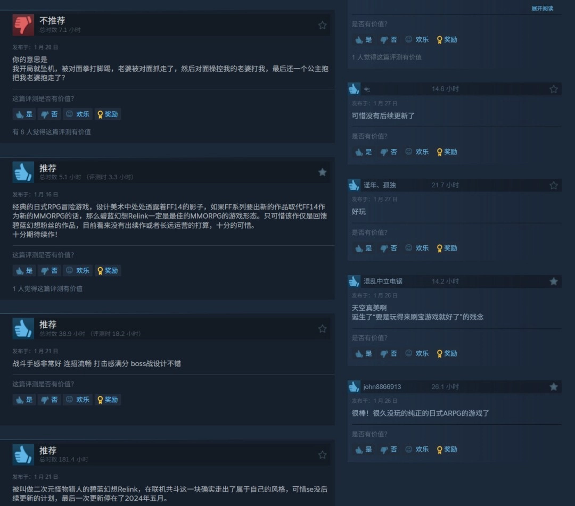Vote 是 on the 不推荐 review

(x=24, y=114)
